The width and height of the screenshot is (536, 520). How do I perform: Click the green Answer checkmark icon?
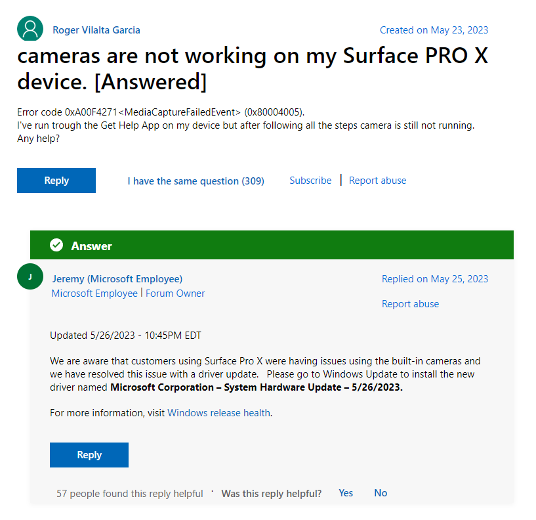click(56, 246)
